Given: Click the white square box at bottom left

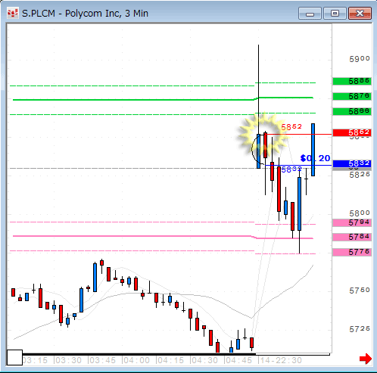Looking at the screenshot, I should (x=14, y=357).
